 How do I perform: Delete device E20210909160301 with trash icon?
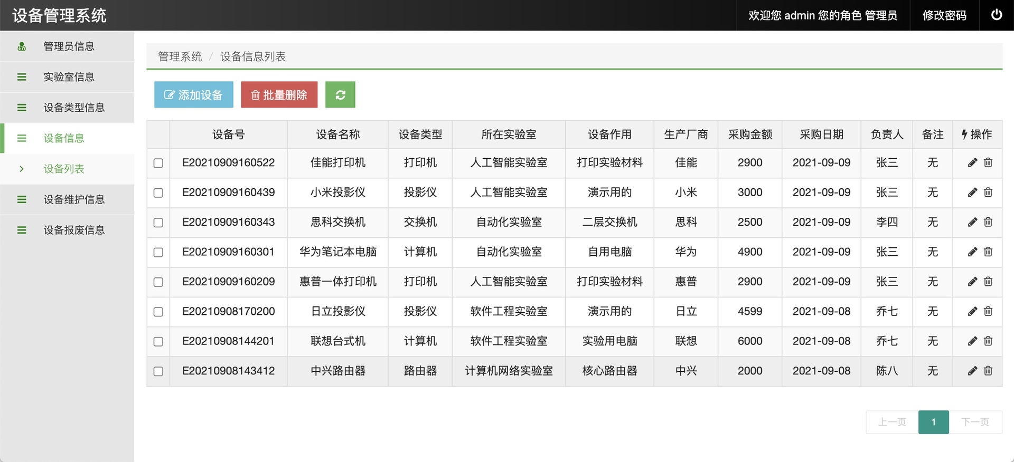[988, 252]
